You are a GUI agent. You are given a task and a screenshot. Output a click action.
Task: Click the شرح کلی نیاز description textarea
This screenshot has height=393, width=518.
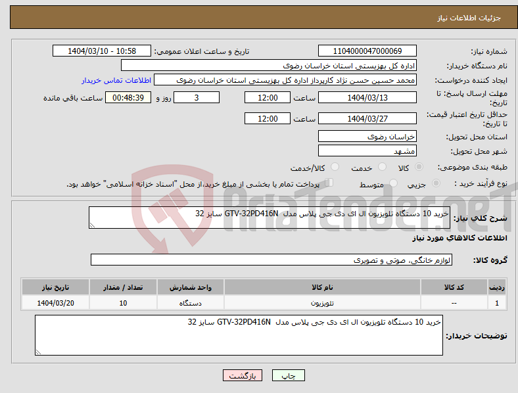(270, 218)
